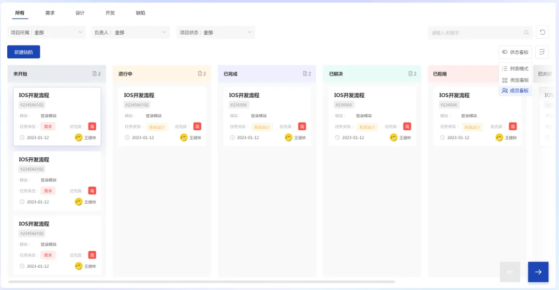Click the document count icon in 未开始 column
Viewport: 559px width, 290px height.
[x=95, y=74]
